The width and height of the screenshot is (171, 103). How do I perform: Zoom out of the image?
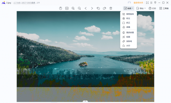[79, 8]
